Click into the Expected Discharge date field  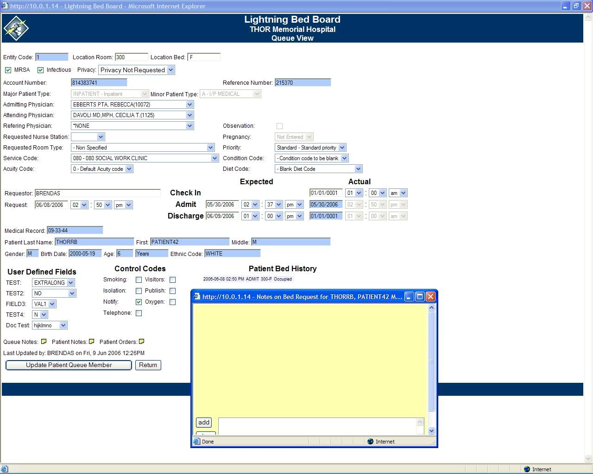pos(222,216)
